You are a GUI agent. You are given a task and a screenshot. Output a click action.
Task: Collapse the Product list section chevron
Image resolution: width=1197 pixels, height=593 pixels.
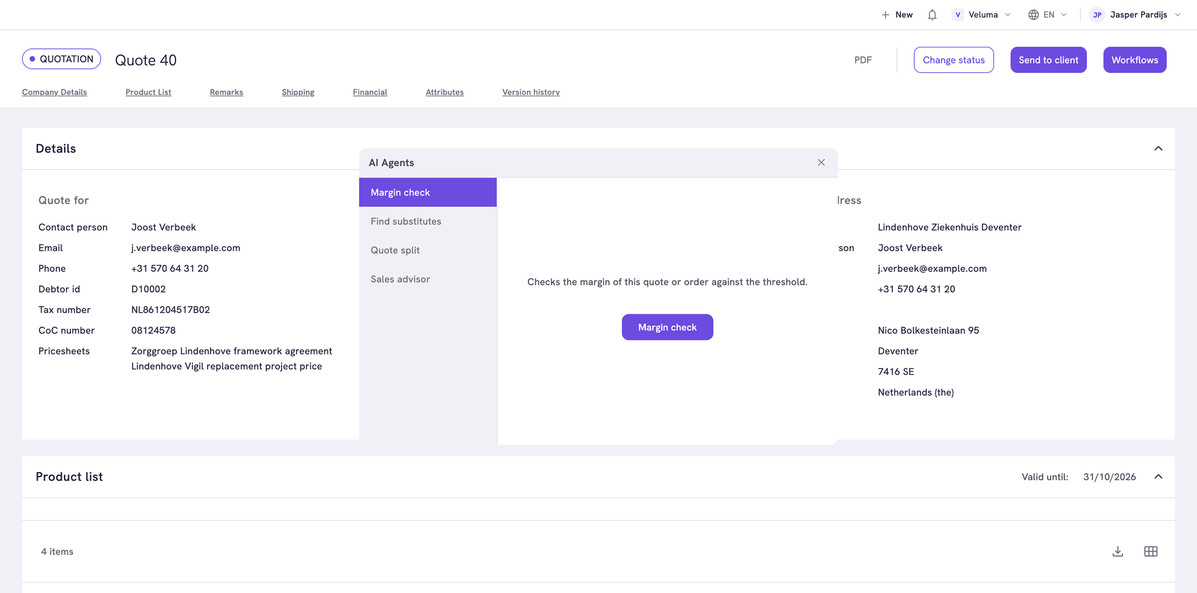click(x=1158, y=477)
